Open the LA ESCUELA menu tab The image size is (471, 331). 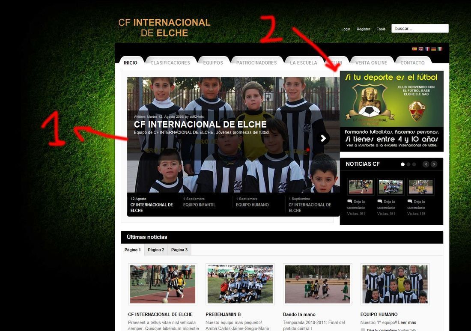tap(304, 63)
